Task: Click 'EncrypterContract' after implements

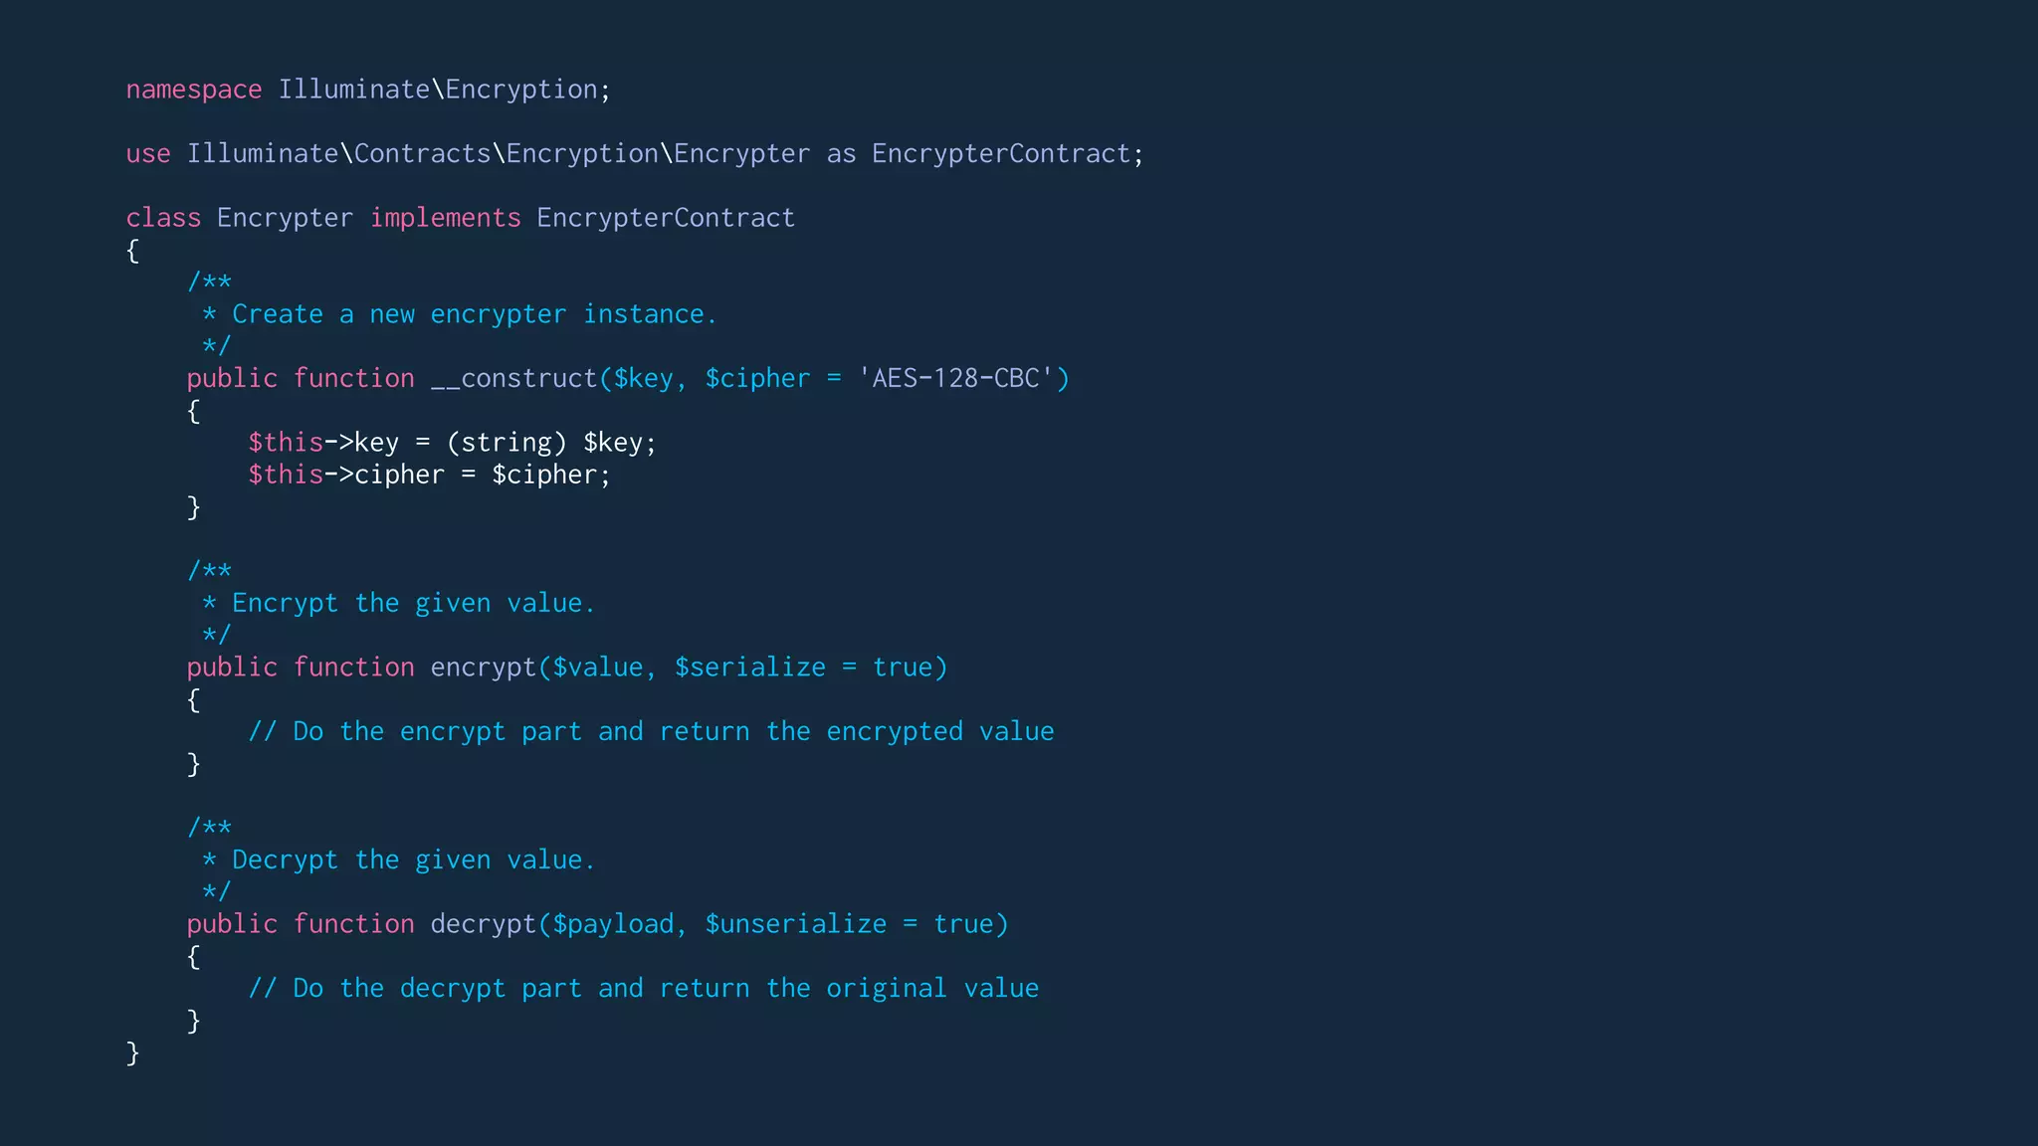Action: (x=666, y=218)
